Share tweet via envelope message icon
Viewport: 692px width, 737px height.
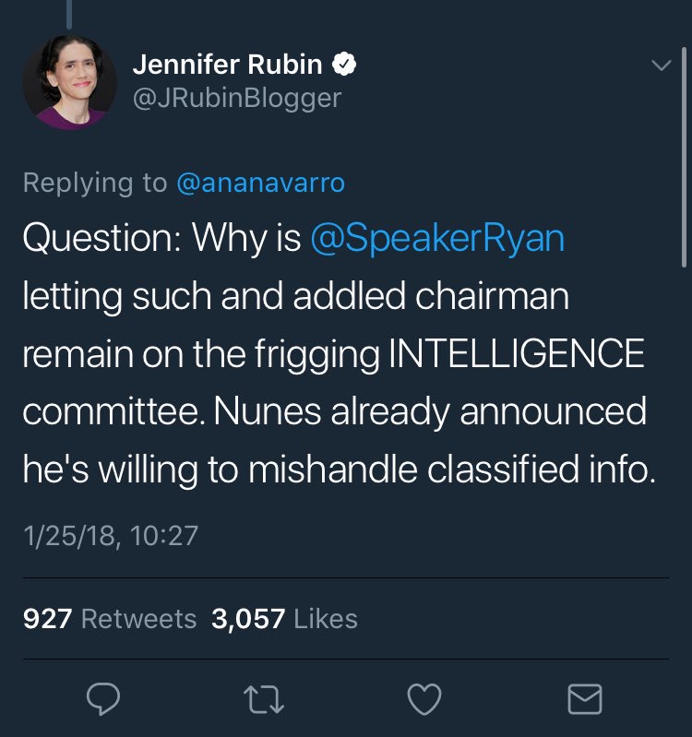[585, 700]
